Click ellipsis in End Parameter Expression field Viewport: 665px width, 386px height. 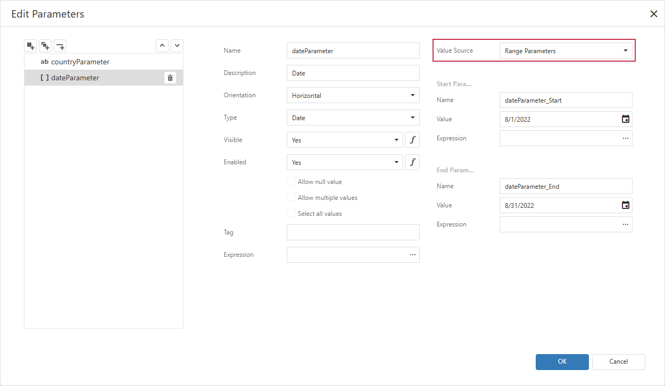pos(626,224)
